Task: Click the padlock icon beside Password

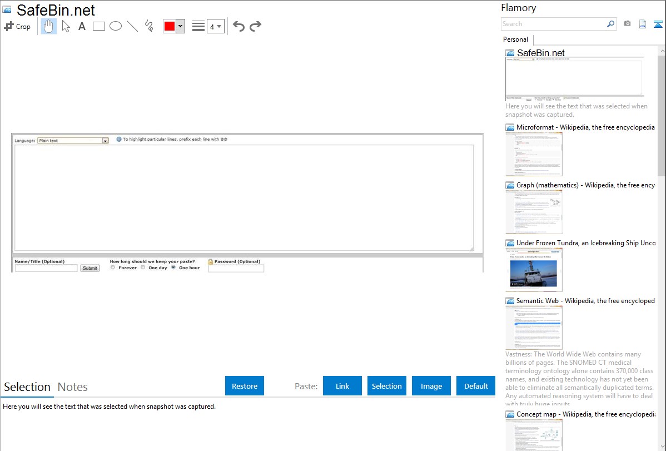Action: click(210, 262)
